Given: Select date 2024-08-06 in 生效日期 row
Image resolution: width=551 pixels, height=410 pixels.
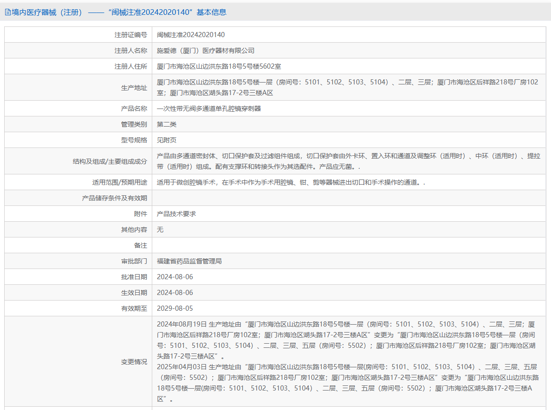Looking at the screenshot, I should (x=175, y=293).
